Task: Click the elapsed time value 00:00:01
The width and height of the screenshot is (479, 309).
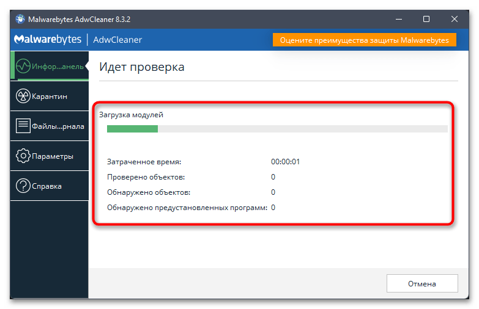Action: point(285,162)
